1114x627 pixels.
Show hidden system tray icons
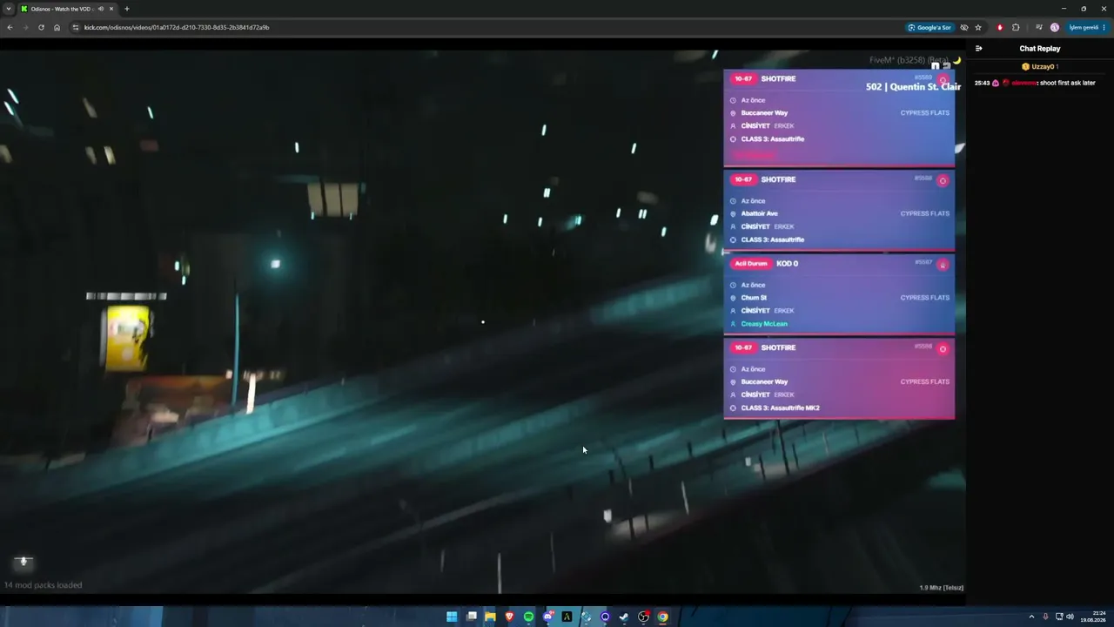pyautogui.click(x=1031, y=617)
